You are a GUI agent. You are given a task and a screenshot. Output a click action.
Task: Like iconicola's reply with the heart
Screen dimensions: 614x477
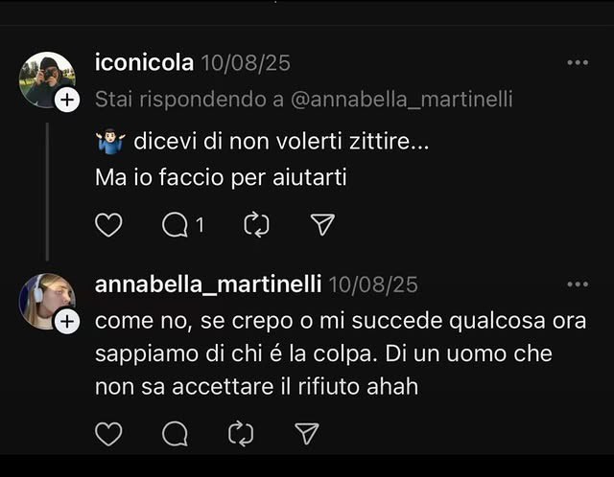coord(109,225)
